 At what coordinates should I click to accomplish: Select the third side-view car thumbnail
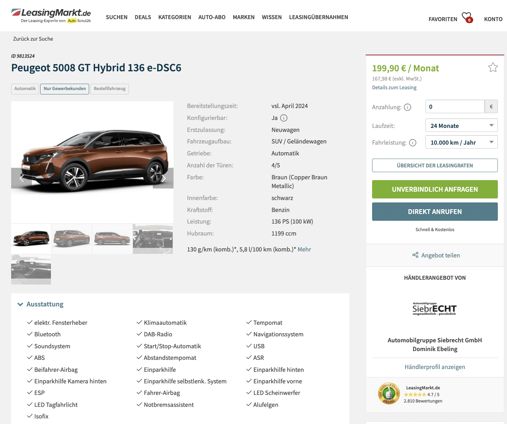pos(112,239)
